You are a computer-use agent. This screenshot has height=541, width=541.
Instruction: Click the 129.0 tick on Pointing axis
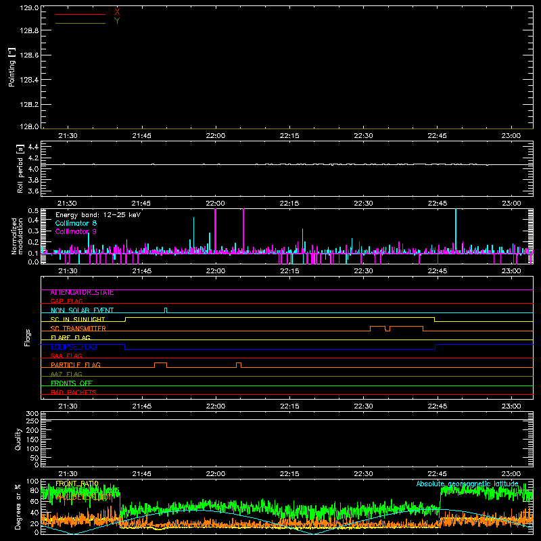click(x=29, y=8)
